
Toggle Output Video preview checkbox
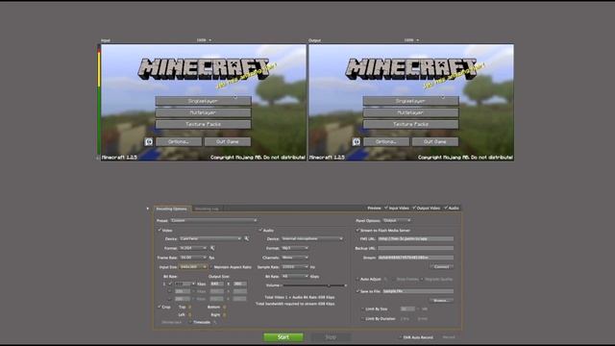(x=414, y=208)
